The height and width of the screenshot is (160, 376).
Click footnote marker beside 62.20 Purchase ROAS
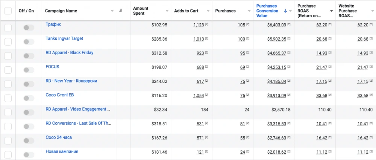[x=330, y=25]
